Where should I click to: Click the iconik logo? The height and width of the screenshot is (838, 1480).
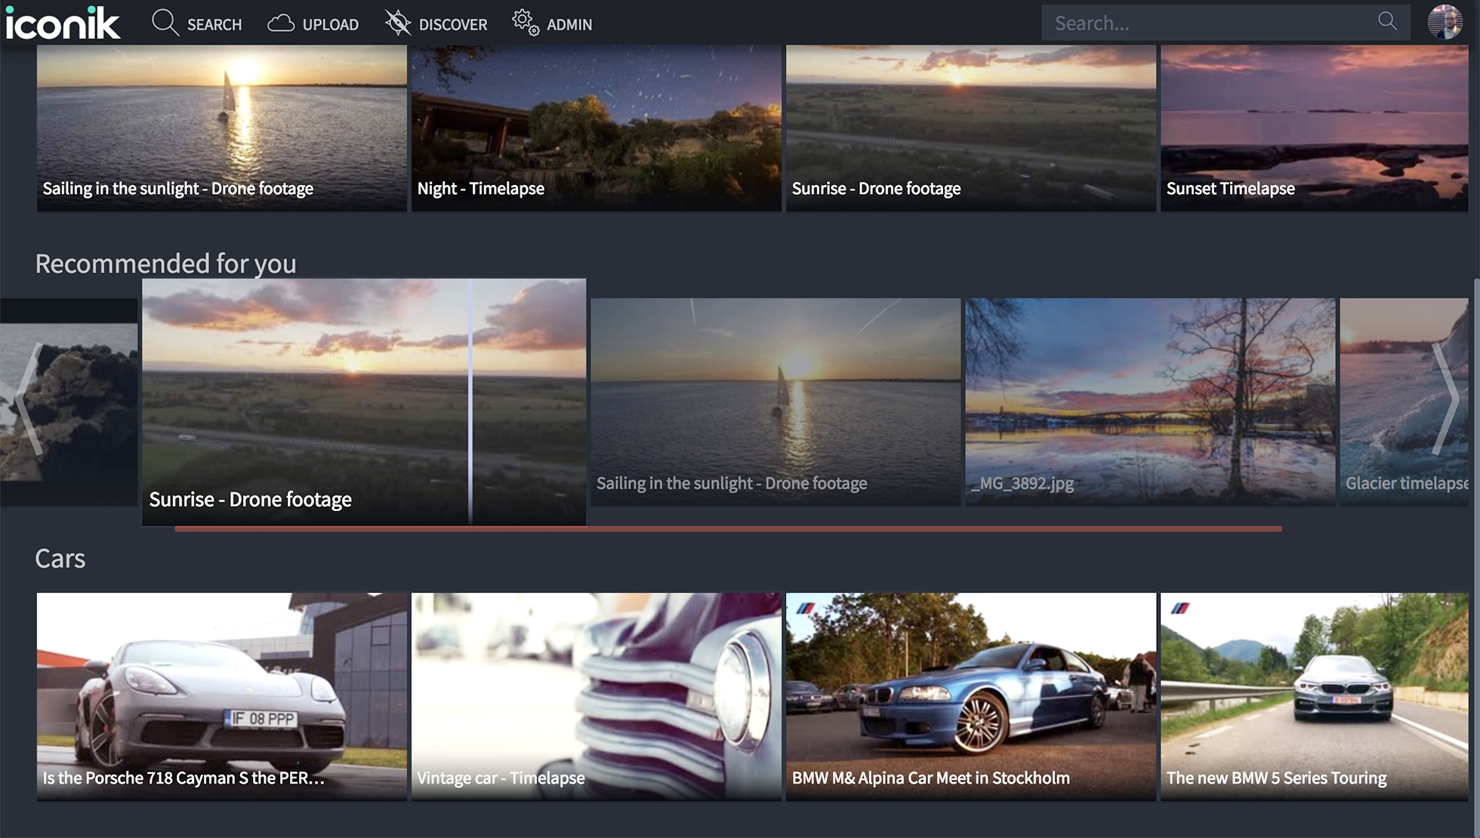[63, 23]
